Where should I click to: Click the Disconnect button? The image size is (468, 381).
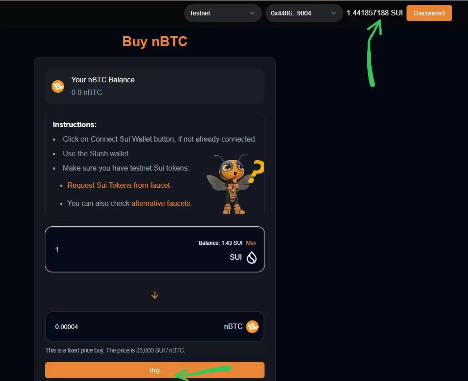[x=429, y=13]
